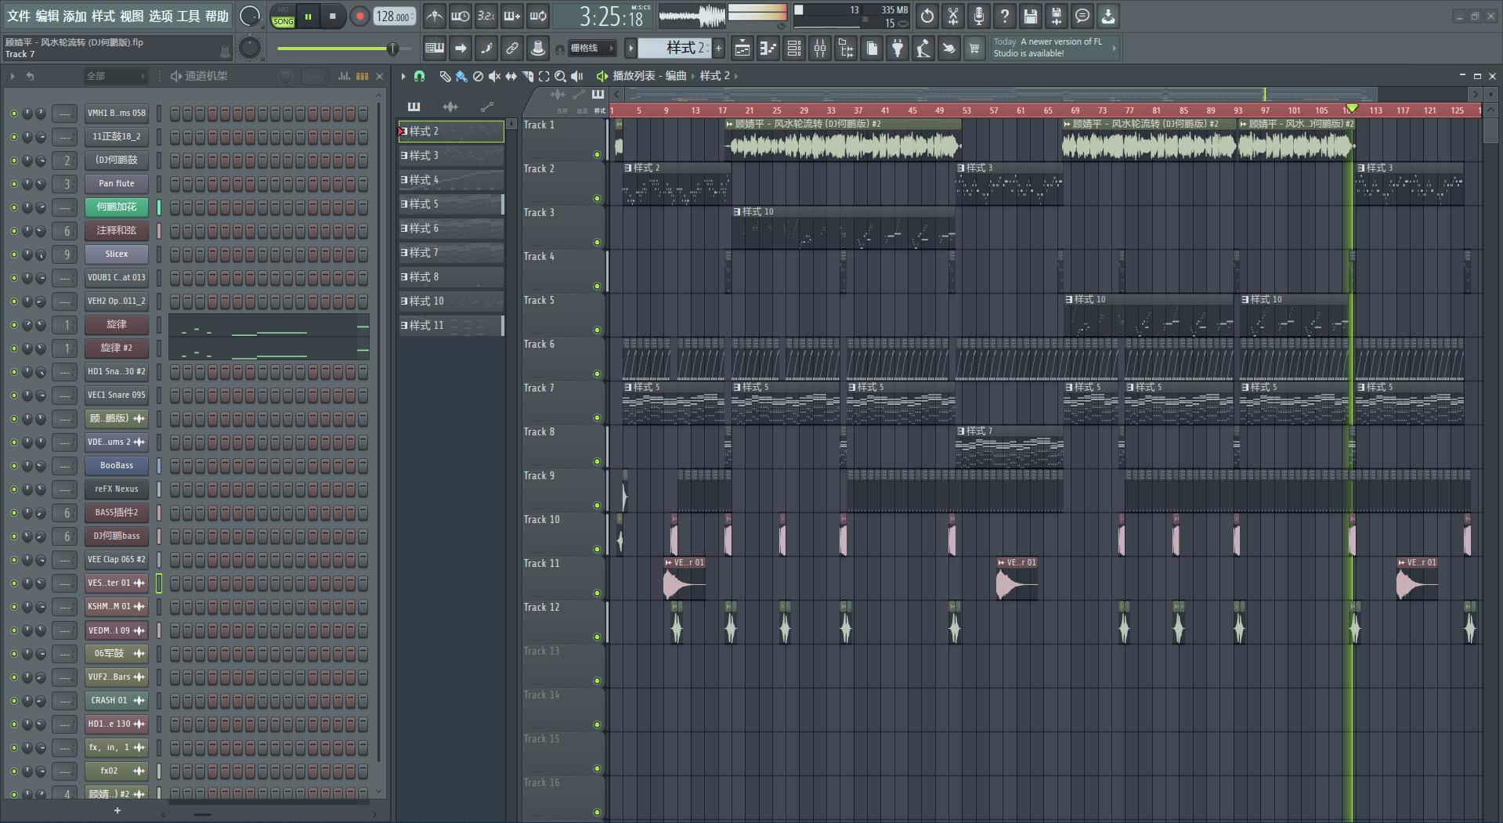Viewport: 1503px width, 823px height.
Task: Click the record button
Action: [359, 16]
